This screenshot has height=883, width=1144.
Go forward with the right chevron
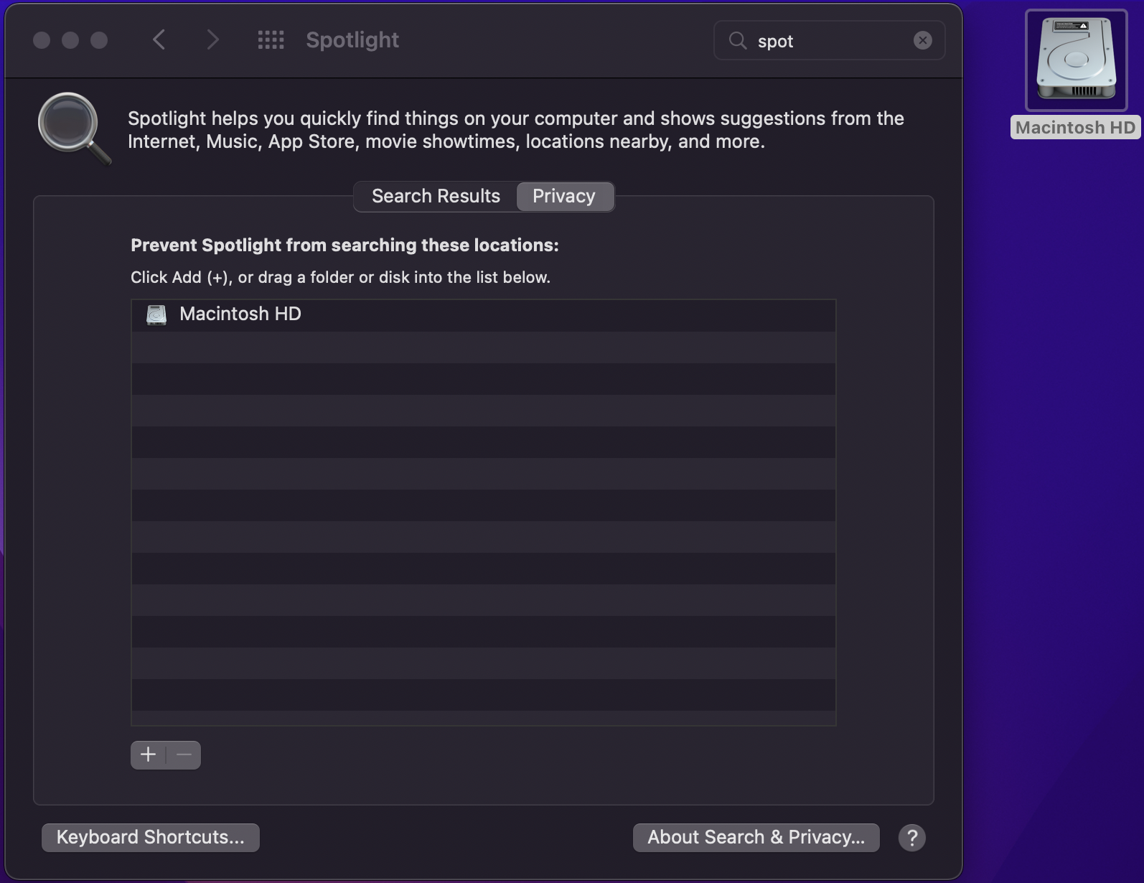(x=212, y=40)
